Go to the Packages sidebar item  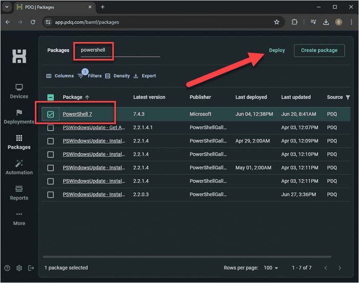19,142
